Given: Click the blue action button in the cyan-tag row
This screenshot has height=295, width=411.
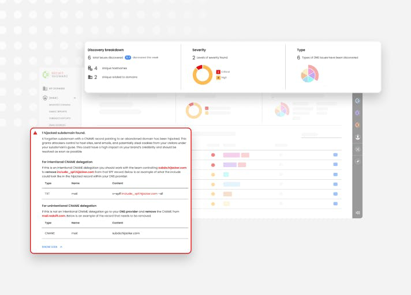Looking at the screenshot, I should [x=335, y=175].
